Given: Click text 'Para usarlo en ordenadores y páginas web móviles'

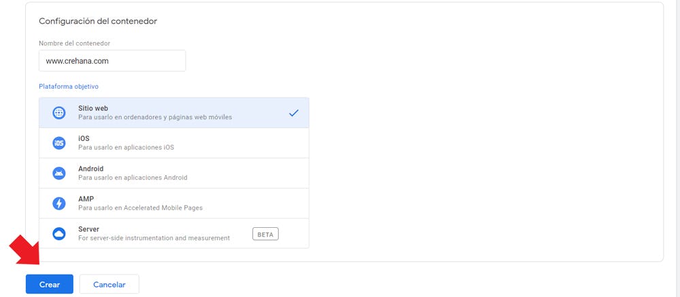Looking at the screenshot, I should pyautogui.click(x=155, y=117).
